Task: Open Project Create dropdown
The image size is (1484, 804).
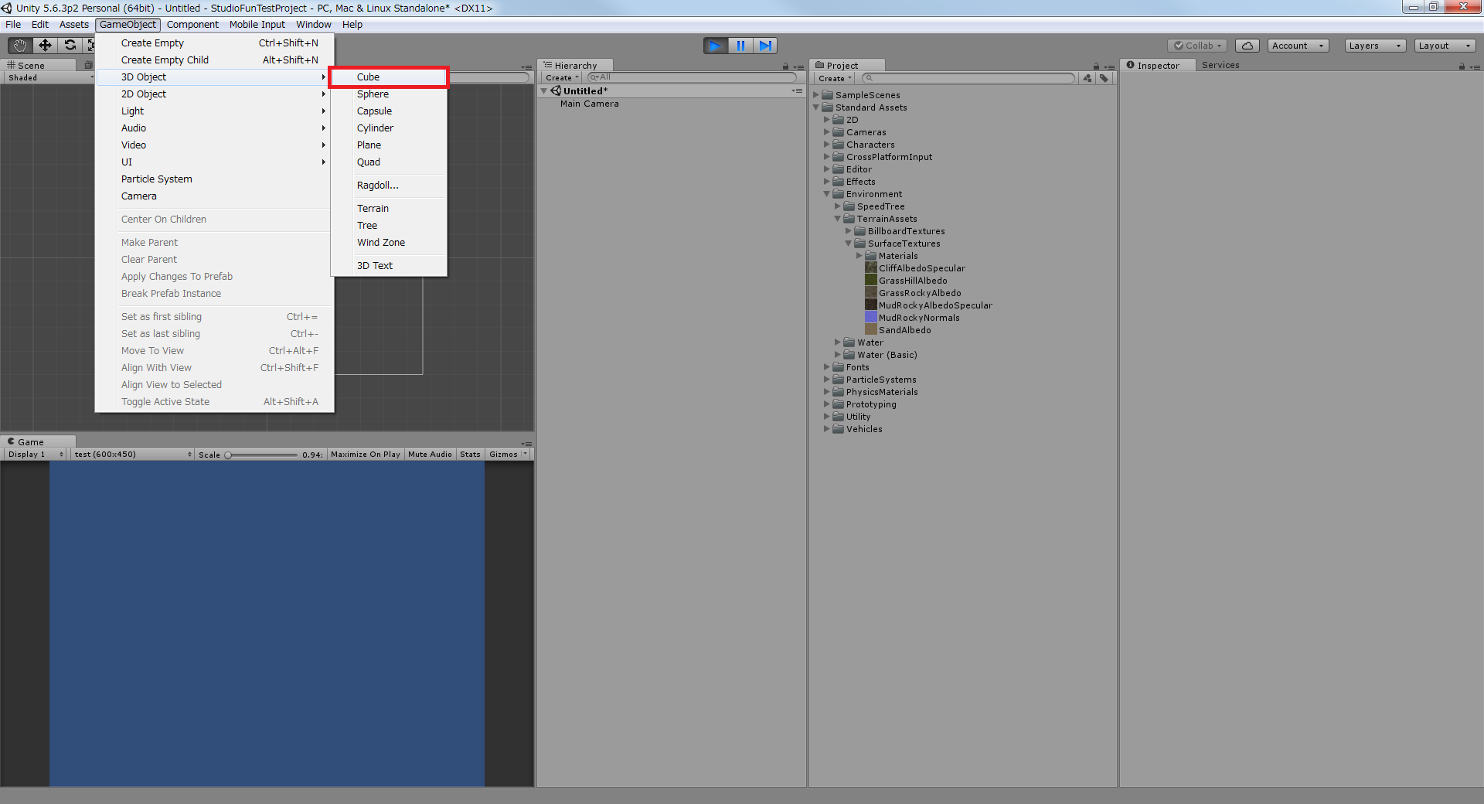Action: click(835, 78)
